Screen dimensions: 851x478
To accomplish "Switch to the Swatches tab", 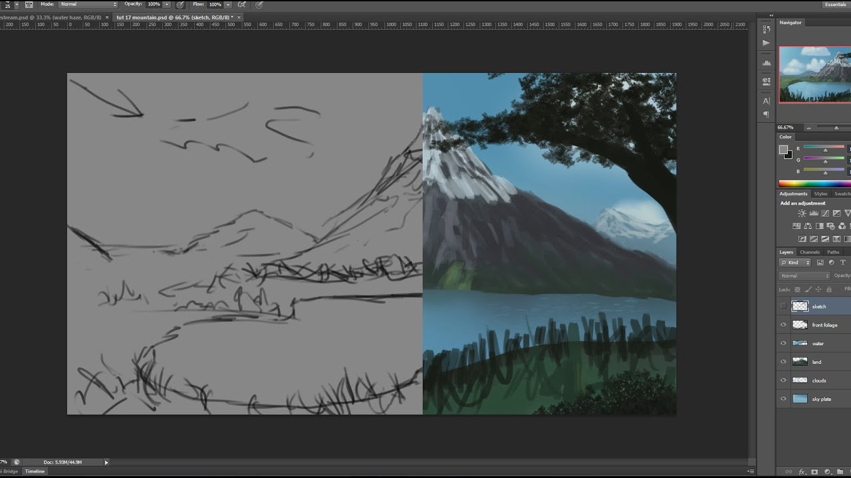I will click(x=842, y=194).
